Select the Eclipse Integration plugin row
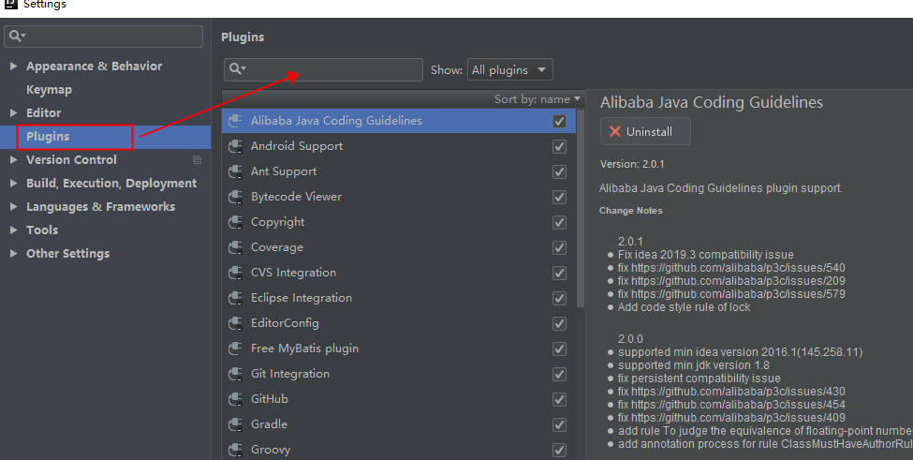 point(398,298)
